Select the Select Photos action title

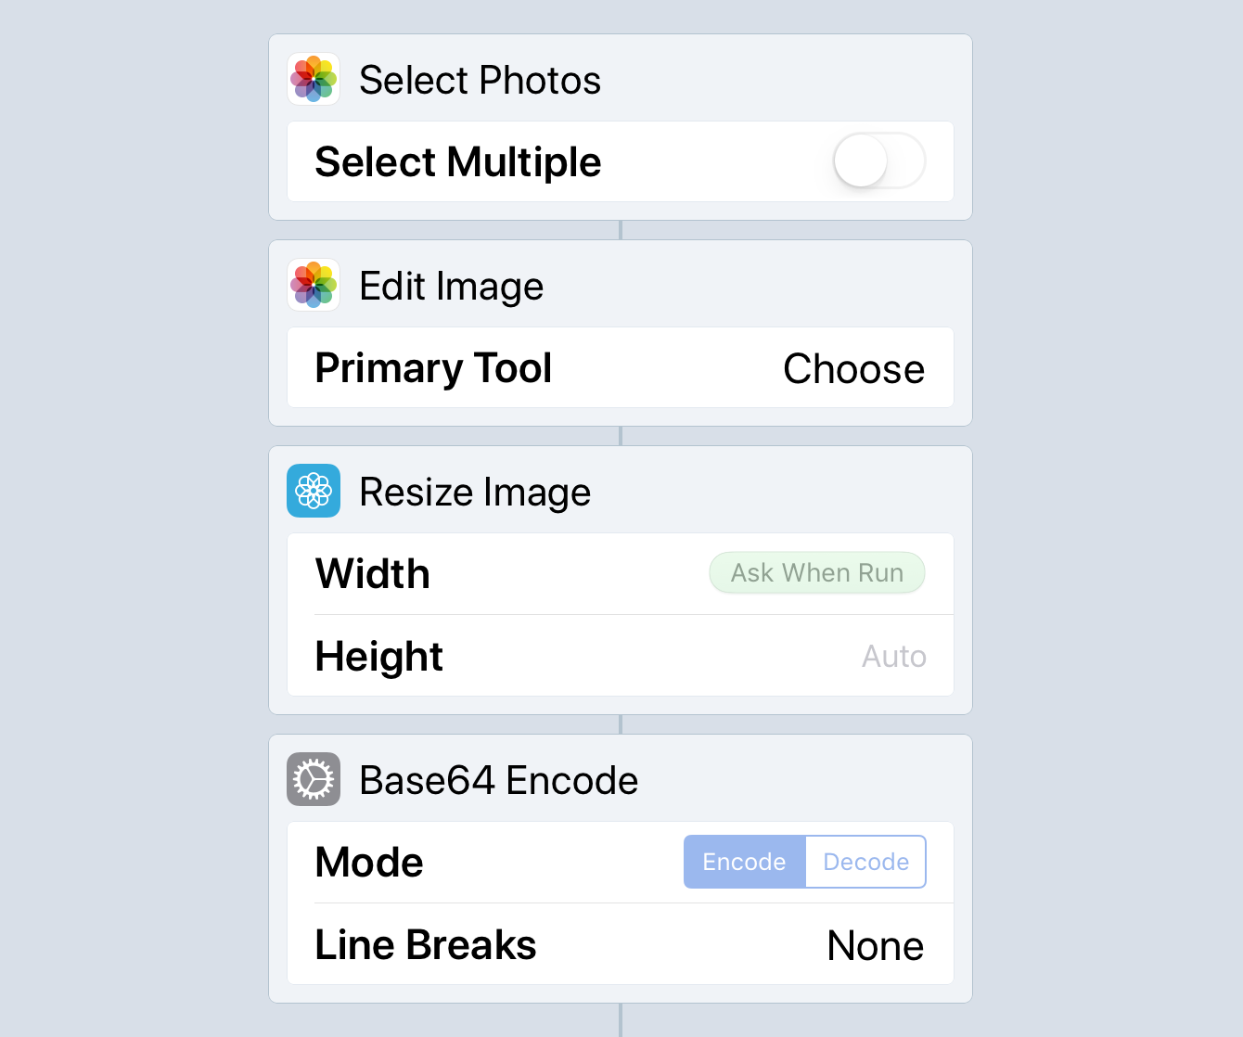coord(480,80)
